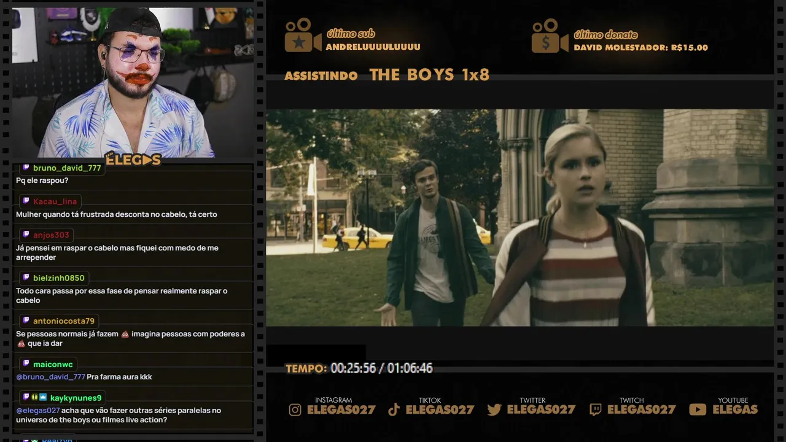Viewport: 786px width, 442px height.
Task: Open chat user anjos303
Action: point(52,236)
